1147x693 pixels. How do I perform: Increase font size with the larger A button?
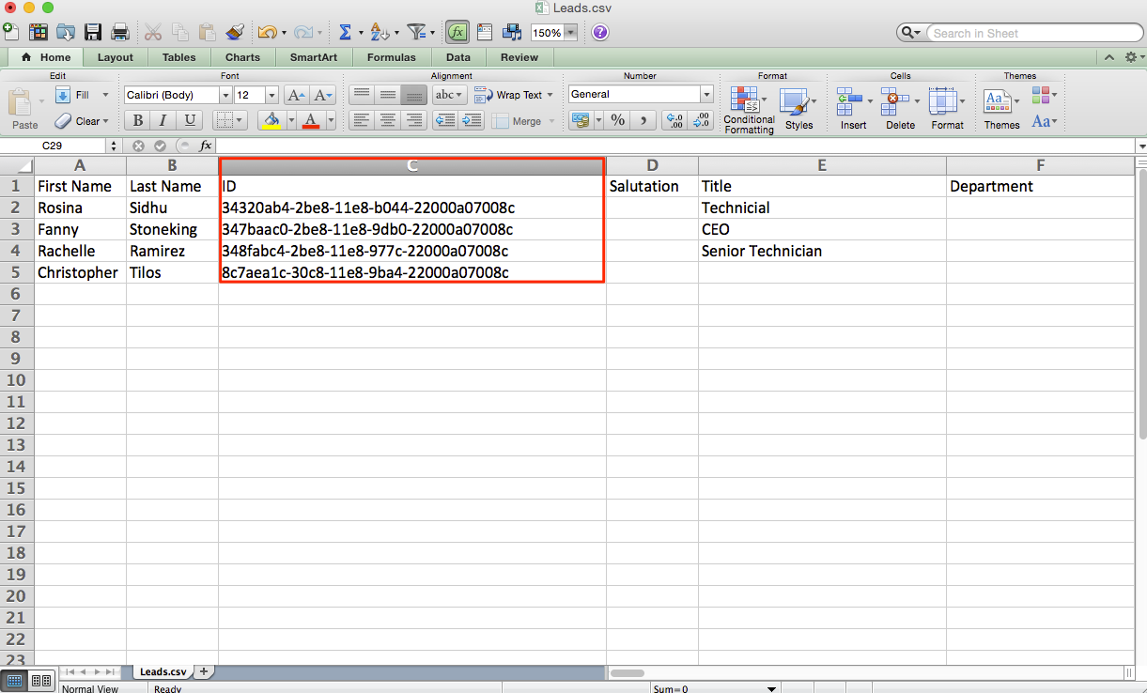coord(296,95)
